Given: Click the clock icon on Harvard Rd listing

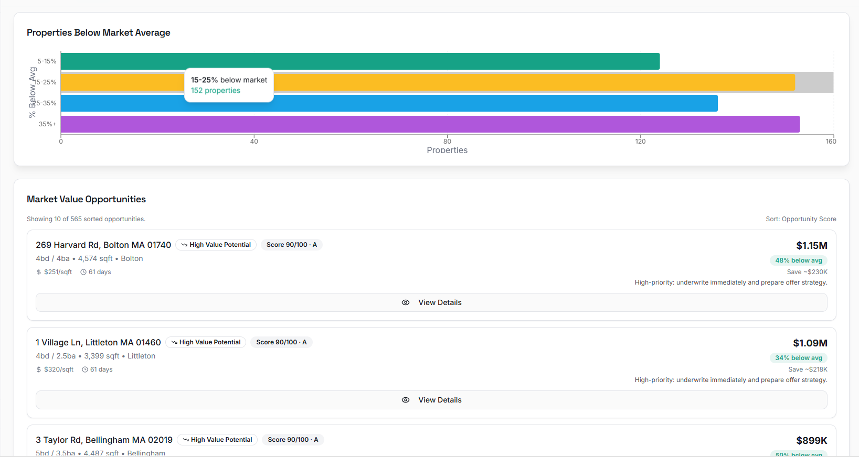Looking at the screenshot, I should pos(83,272).
